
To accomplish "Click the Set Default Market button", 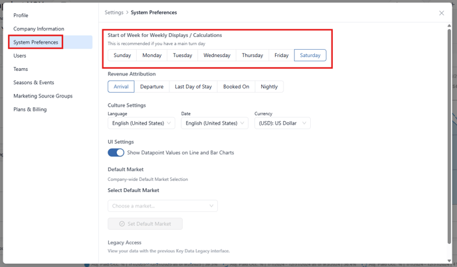I will (x=145, y=224).
